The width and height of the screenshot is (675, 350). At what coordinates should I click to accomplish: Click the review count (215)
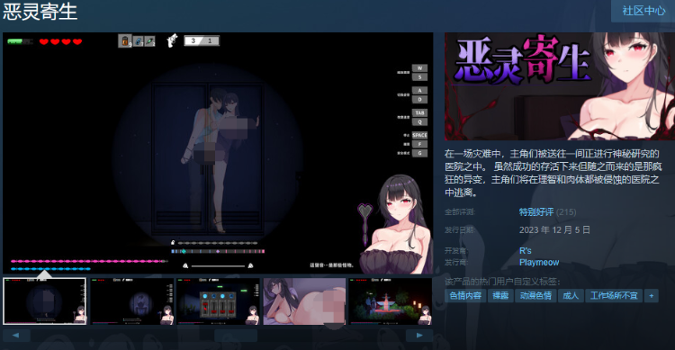[566, 212]
